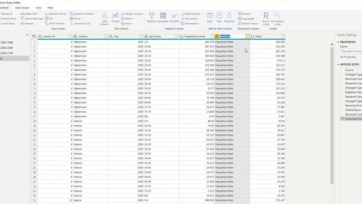Image resolution: width=362 pixels, height=204 pixels.
Task: Click the Population Female type icon
Action: (182, 36)
